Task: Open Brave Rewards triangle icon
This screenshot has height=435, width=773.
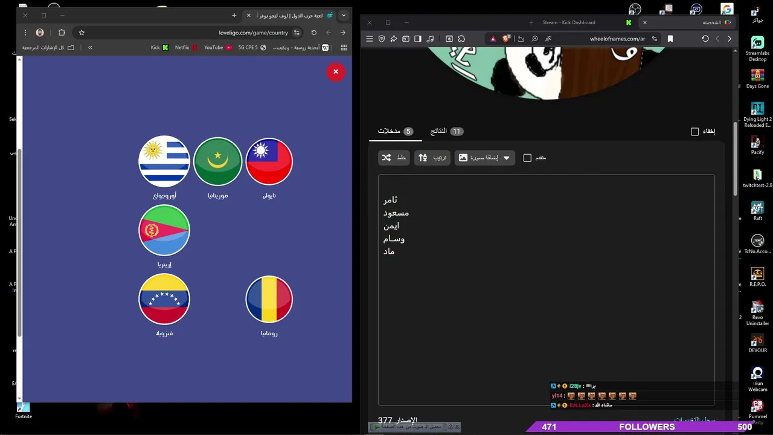Action: tap(493, 39)
